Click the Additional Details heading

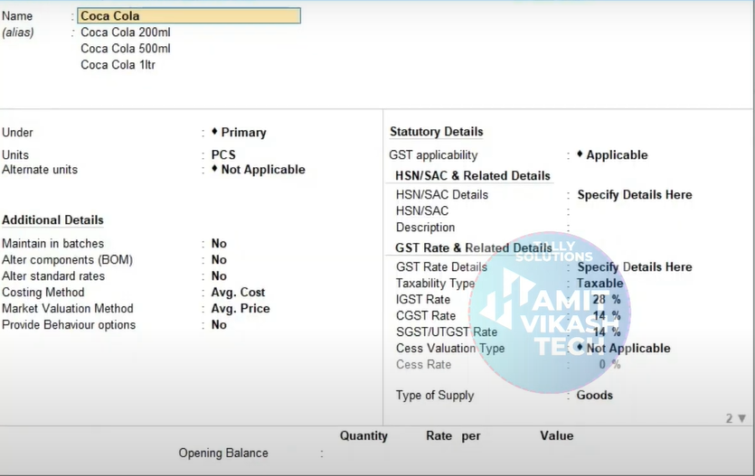[53, 220]
